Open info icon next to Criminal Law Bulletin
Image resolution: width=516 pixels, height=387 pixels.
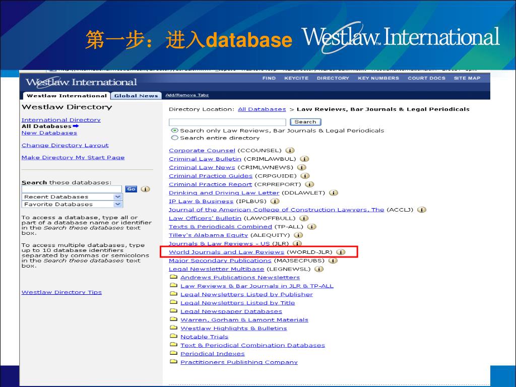(x=304, y=159)
